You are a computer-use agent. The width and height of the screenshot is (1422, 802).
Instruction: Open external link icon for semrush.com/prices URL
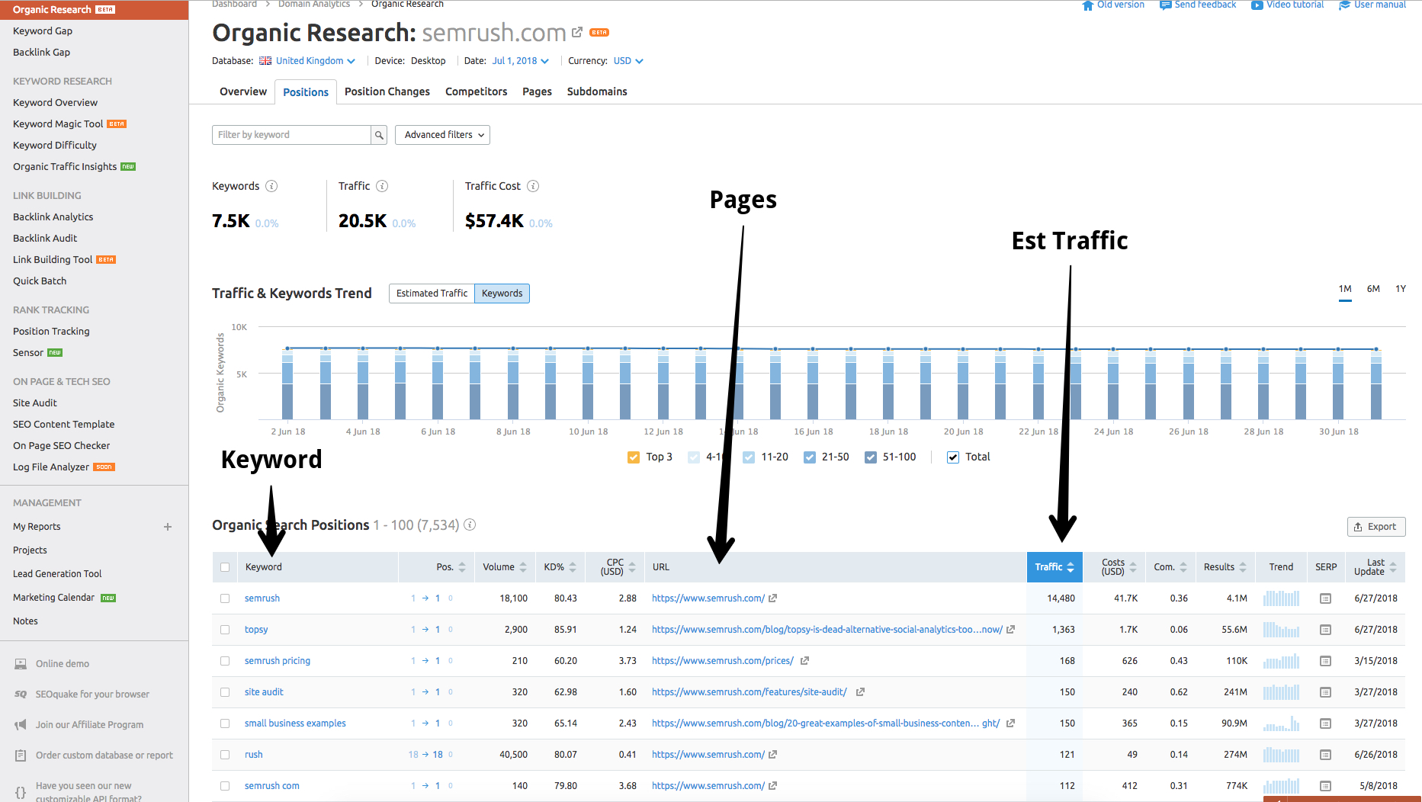click(804, 661)
